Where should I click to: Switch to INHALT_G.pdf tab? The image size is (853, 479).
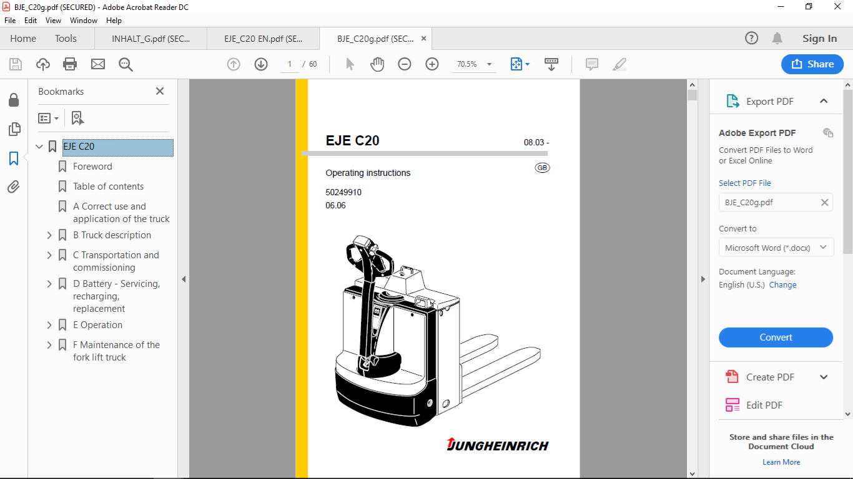(x=150, y=38)
